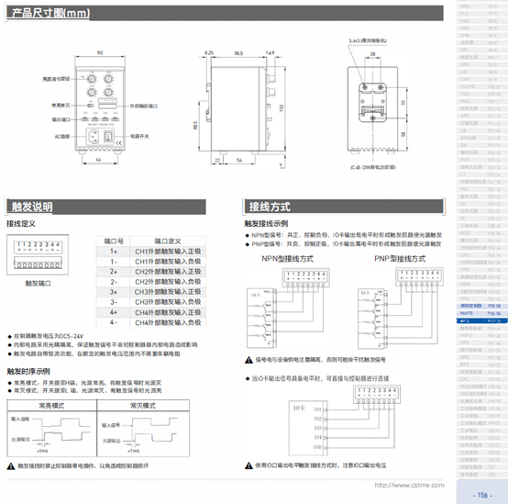The width and height of the screenshot is (508, 504).
Task: Click the PNP型接线方式 diagram title
Action: point(400,259)
